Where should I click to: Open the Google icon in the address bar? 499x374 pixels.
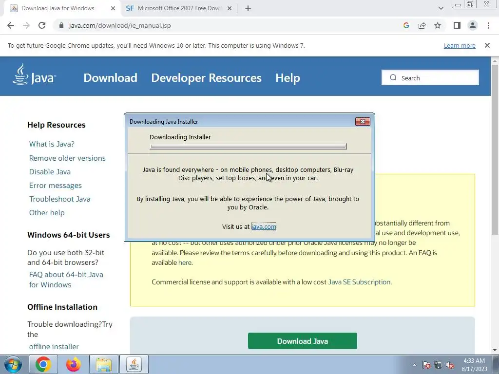406,25
